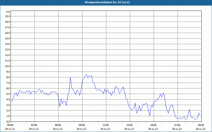Screen dimensions: 212x132
Task: Click the "6,0" y-axis value
Action: click(8, 88)
